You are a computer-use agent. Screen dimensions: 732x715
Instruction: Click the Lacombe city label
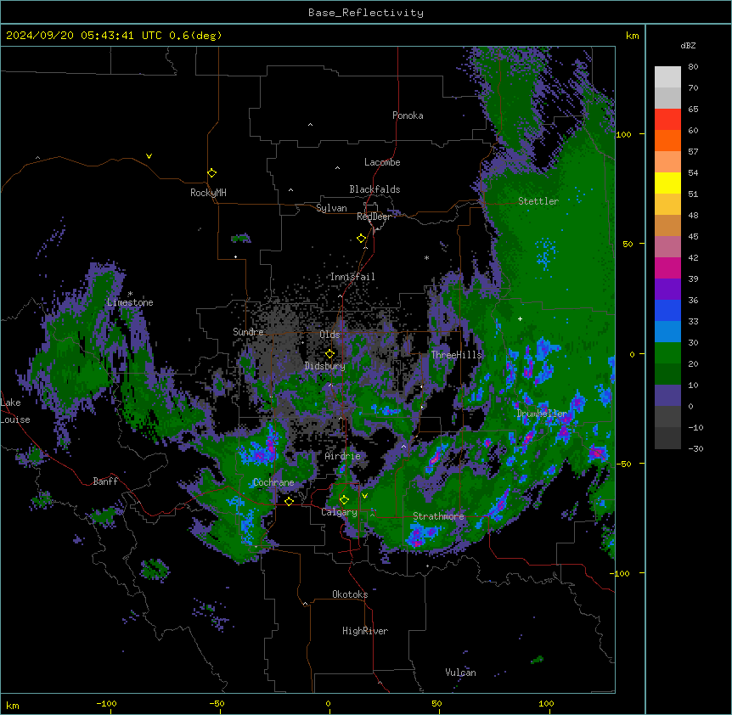click(382, 162)
